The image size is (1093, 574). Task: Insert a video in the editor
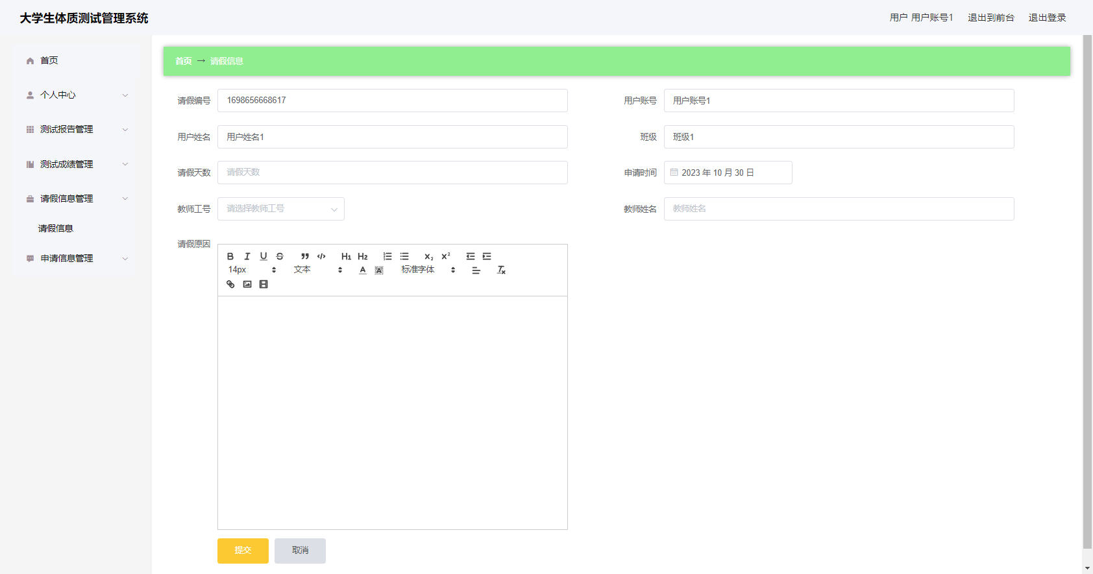(x=264, y=284)
